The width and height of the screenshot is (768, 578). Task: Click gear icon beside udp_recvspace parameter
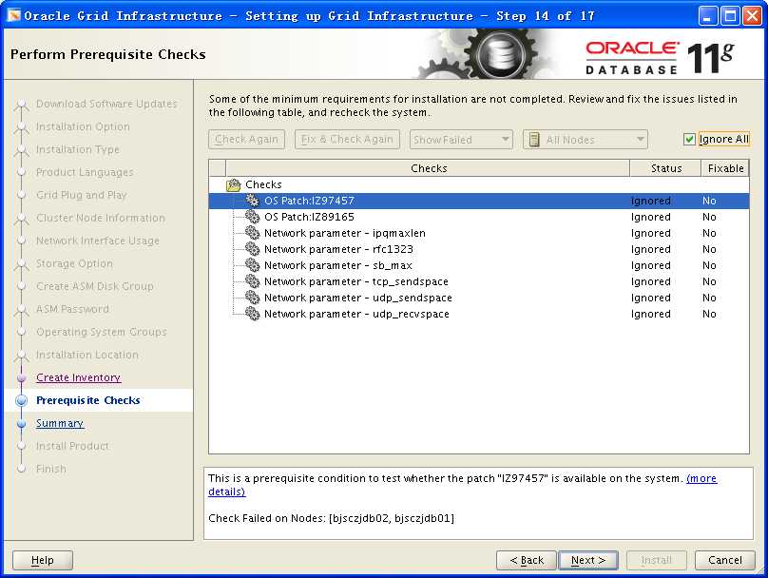(252, 314)
